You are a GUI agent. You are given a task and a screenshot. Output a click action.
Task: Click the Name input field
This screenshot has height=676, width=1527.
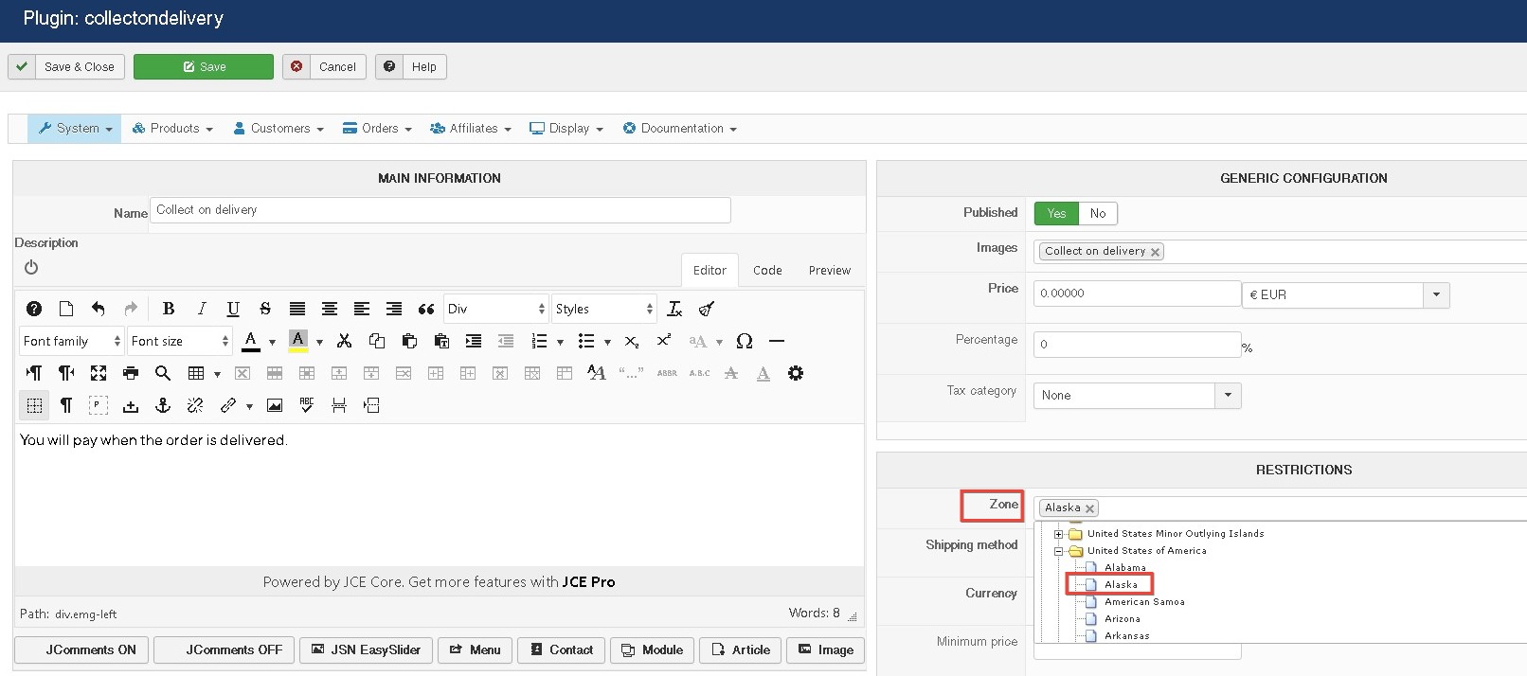click(x=440, y=210)
